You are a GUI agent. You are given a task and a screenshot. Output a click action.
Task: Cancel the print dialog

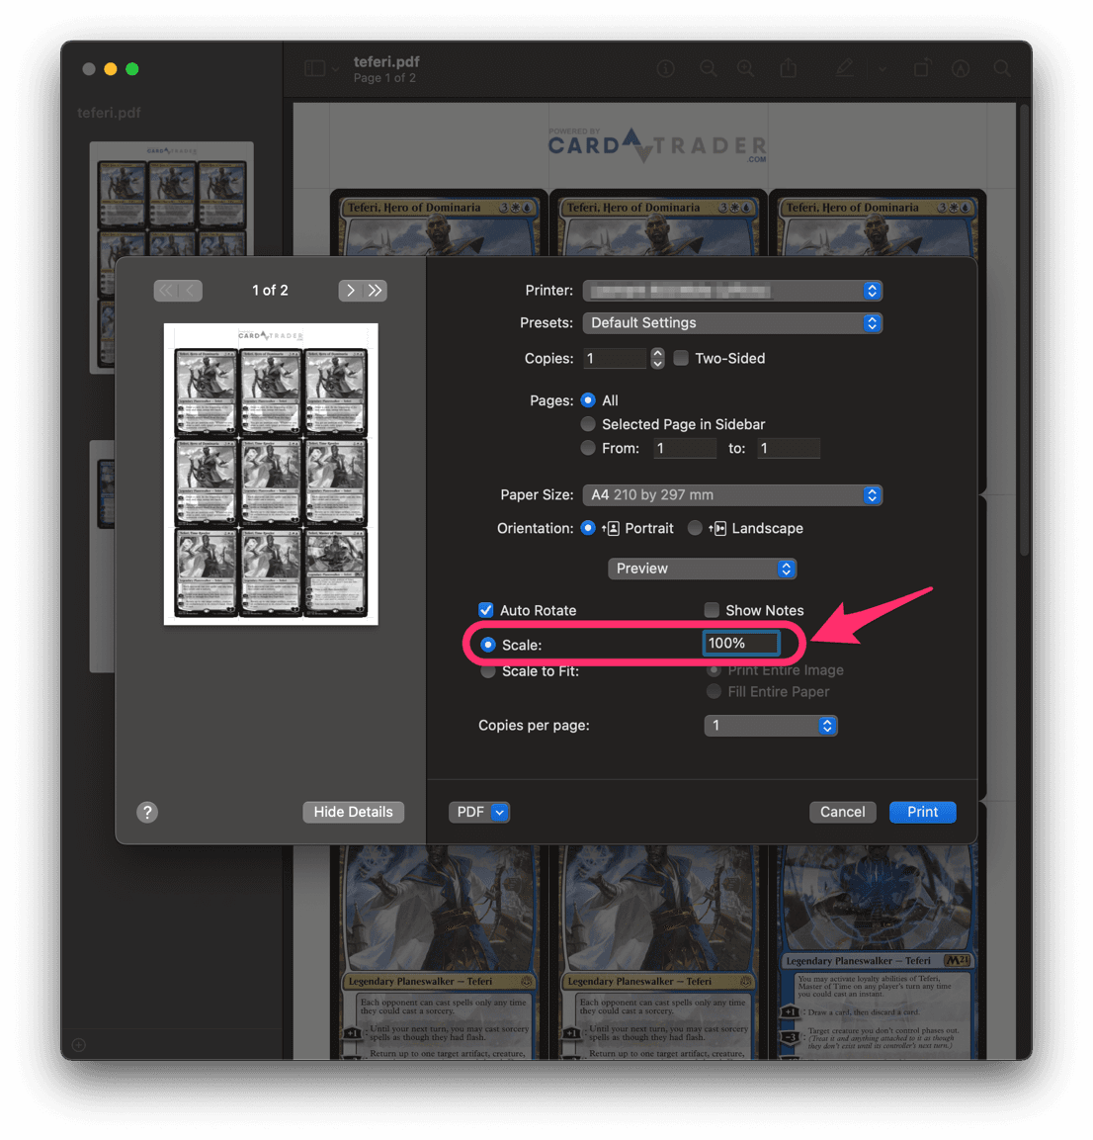click(842, 812)
